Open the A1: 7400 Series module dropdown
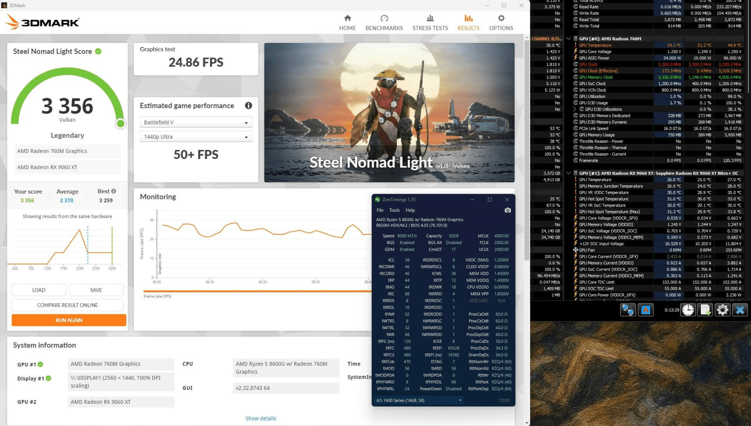The width and height of the screenshot is (751, 426). click(x=419, y=400)
